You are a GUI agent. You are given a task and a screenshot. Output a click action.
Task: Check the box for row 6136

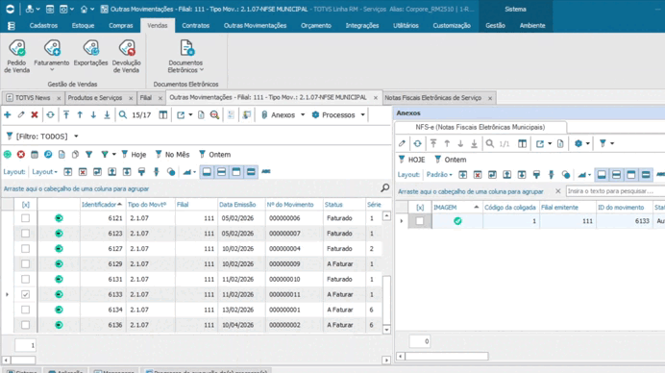pyautogui.click(x=25, y=325)
